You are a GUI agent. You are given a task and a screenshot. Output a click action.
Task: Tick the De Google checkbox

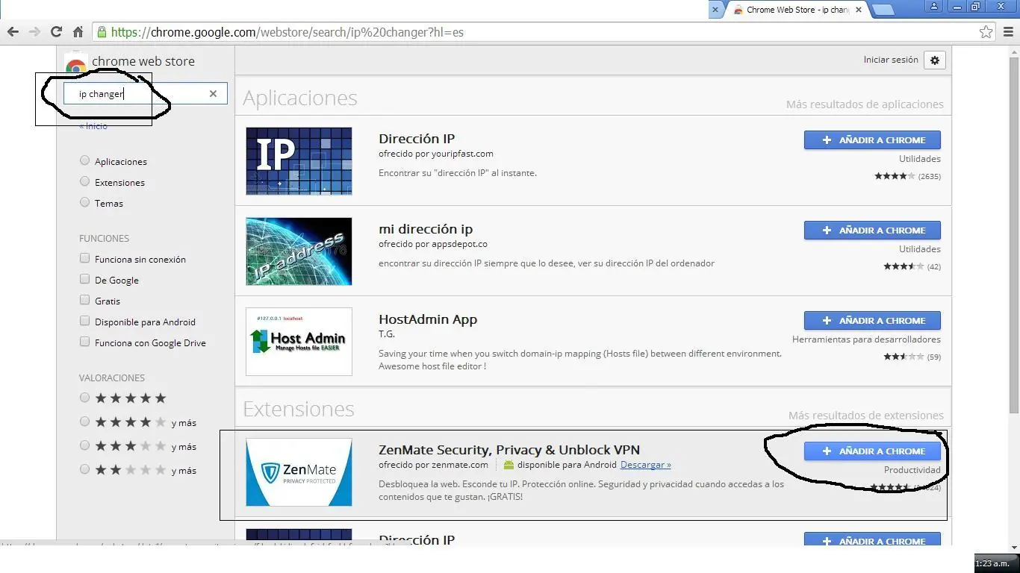85,280
